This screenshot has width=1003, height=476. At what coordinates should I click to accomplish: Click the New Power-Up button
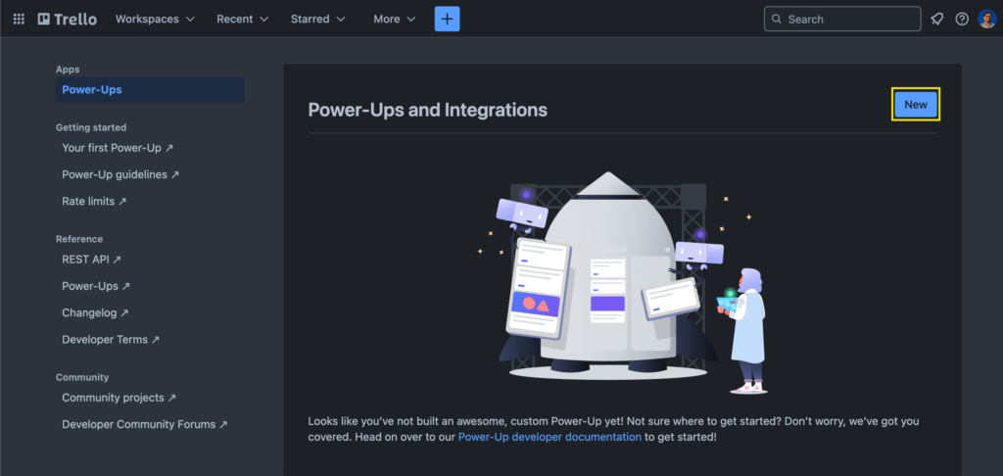(x=916, y=104)
